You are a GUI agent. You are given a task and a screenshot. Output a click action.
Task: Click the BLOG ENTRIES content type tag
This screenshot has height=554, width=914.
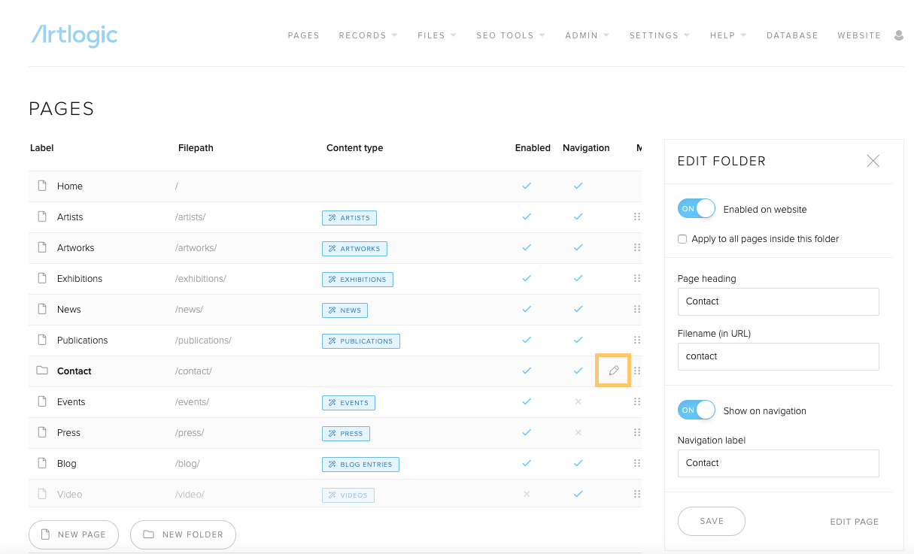[x=360, y=465]
